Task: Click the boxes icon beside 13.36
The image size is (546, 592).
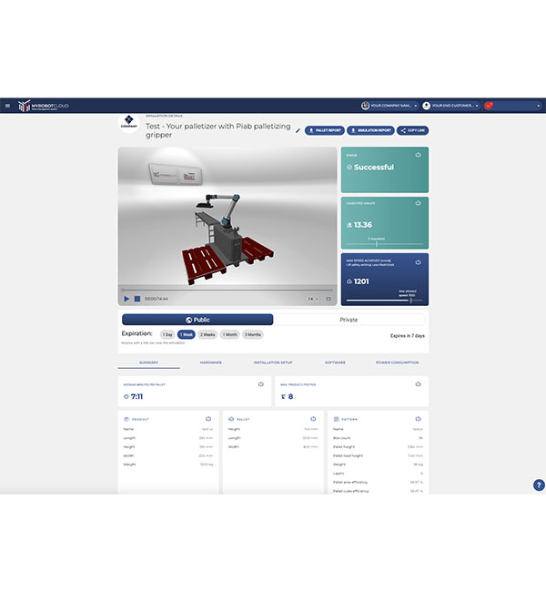Action: pyautogui.click(x=349, y=225)
